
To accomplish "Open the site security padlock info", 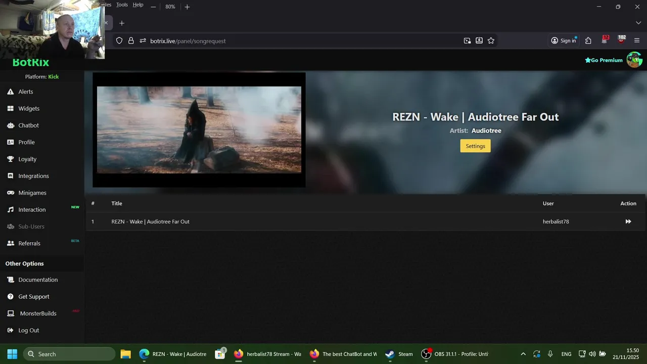I will (131, 41).
